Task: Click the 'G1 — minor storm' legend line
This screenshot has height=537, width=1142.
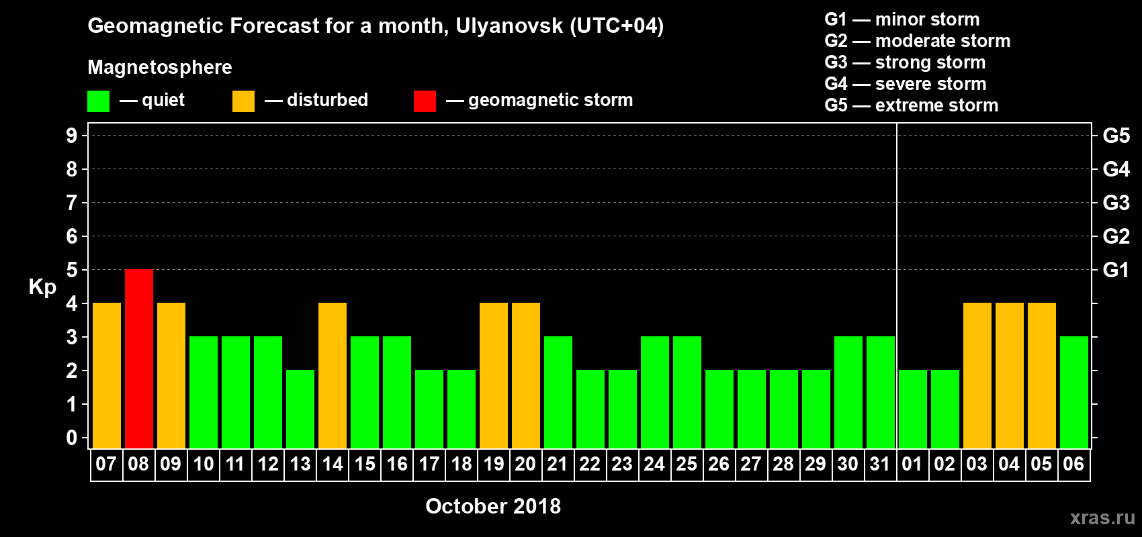Action: pos(902,19)
